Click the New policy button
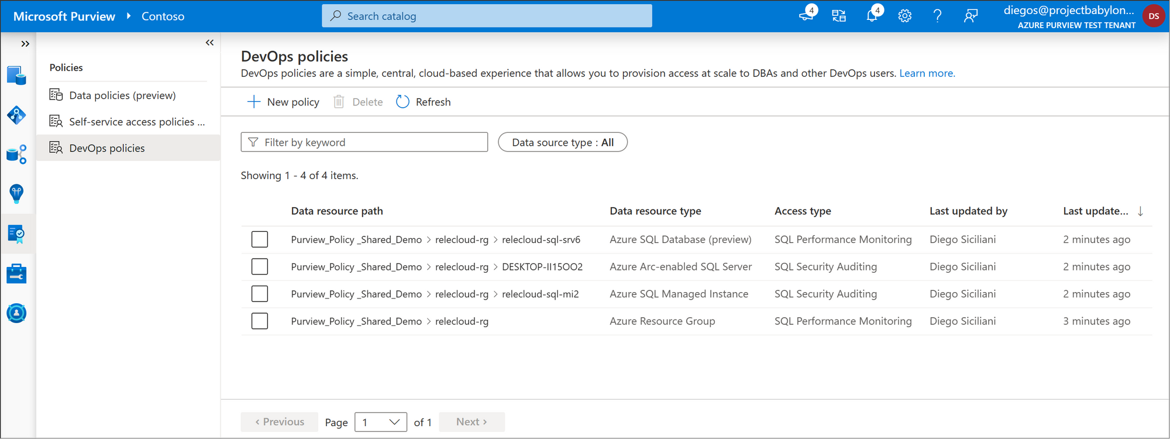 click(x=284, y=102)
